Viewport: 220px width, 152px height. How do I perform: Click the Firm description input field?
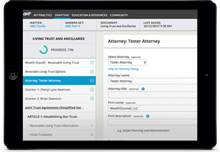pyautogui.click(x=152, y=122)
